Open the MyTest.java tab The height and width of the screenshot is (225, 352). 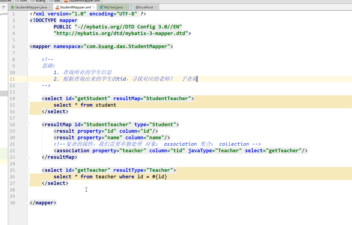(113, 7)
